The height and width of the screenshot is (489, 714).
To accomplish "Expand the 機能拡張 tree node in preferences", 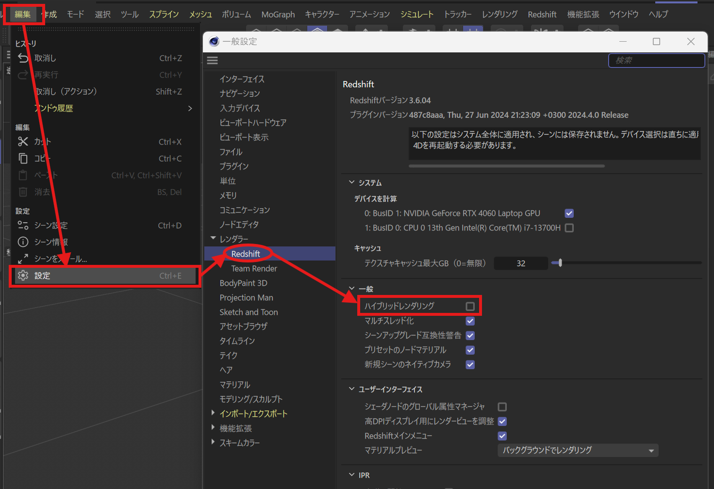I will pos(213,427).
